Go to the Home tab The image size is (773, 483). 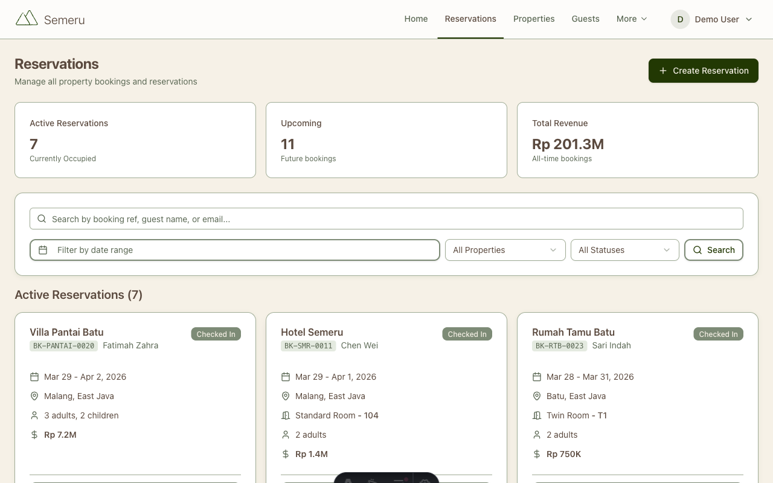(416, 19)
